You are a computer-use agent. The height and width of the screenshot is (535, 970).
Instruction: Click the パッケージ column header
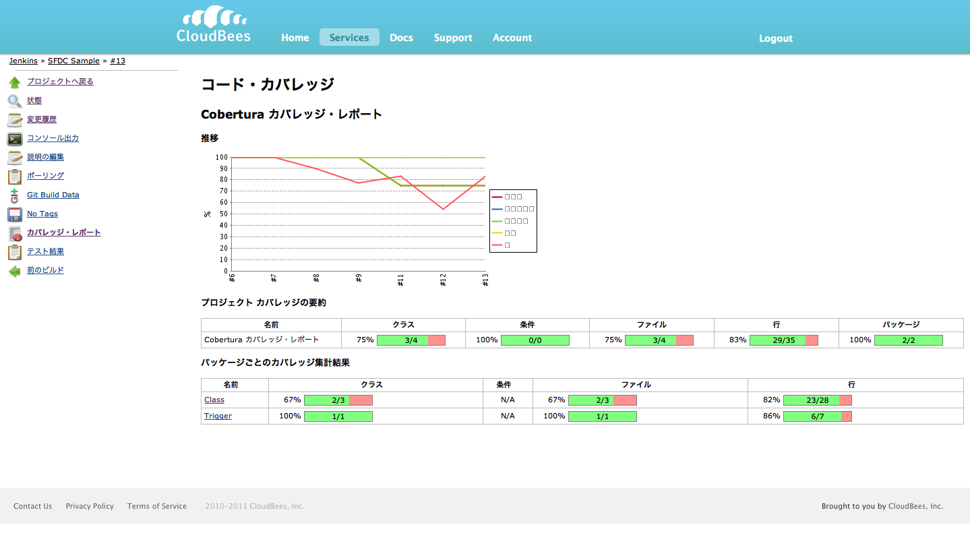901,325
